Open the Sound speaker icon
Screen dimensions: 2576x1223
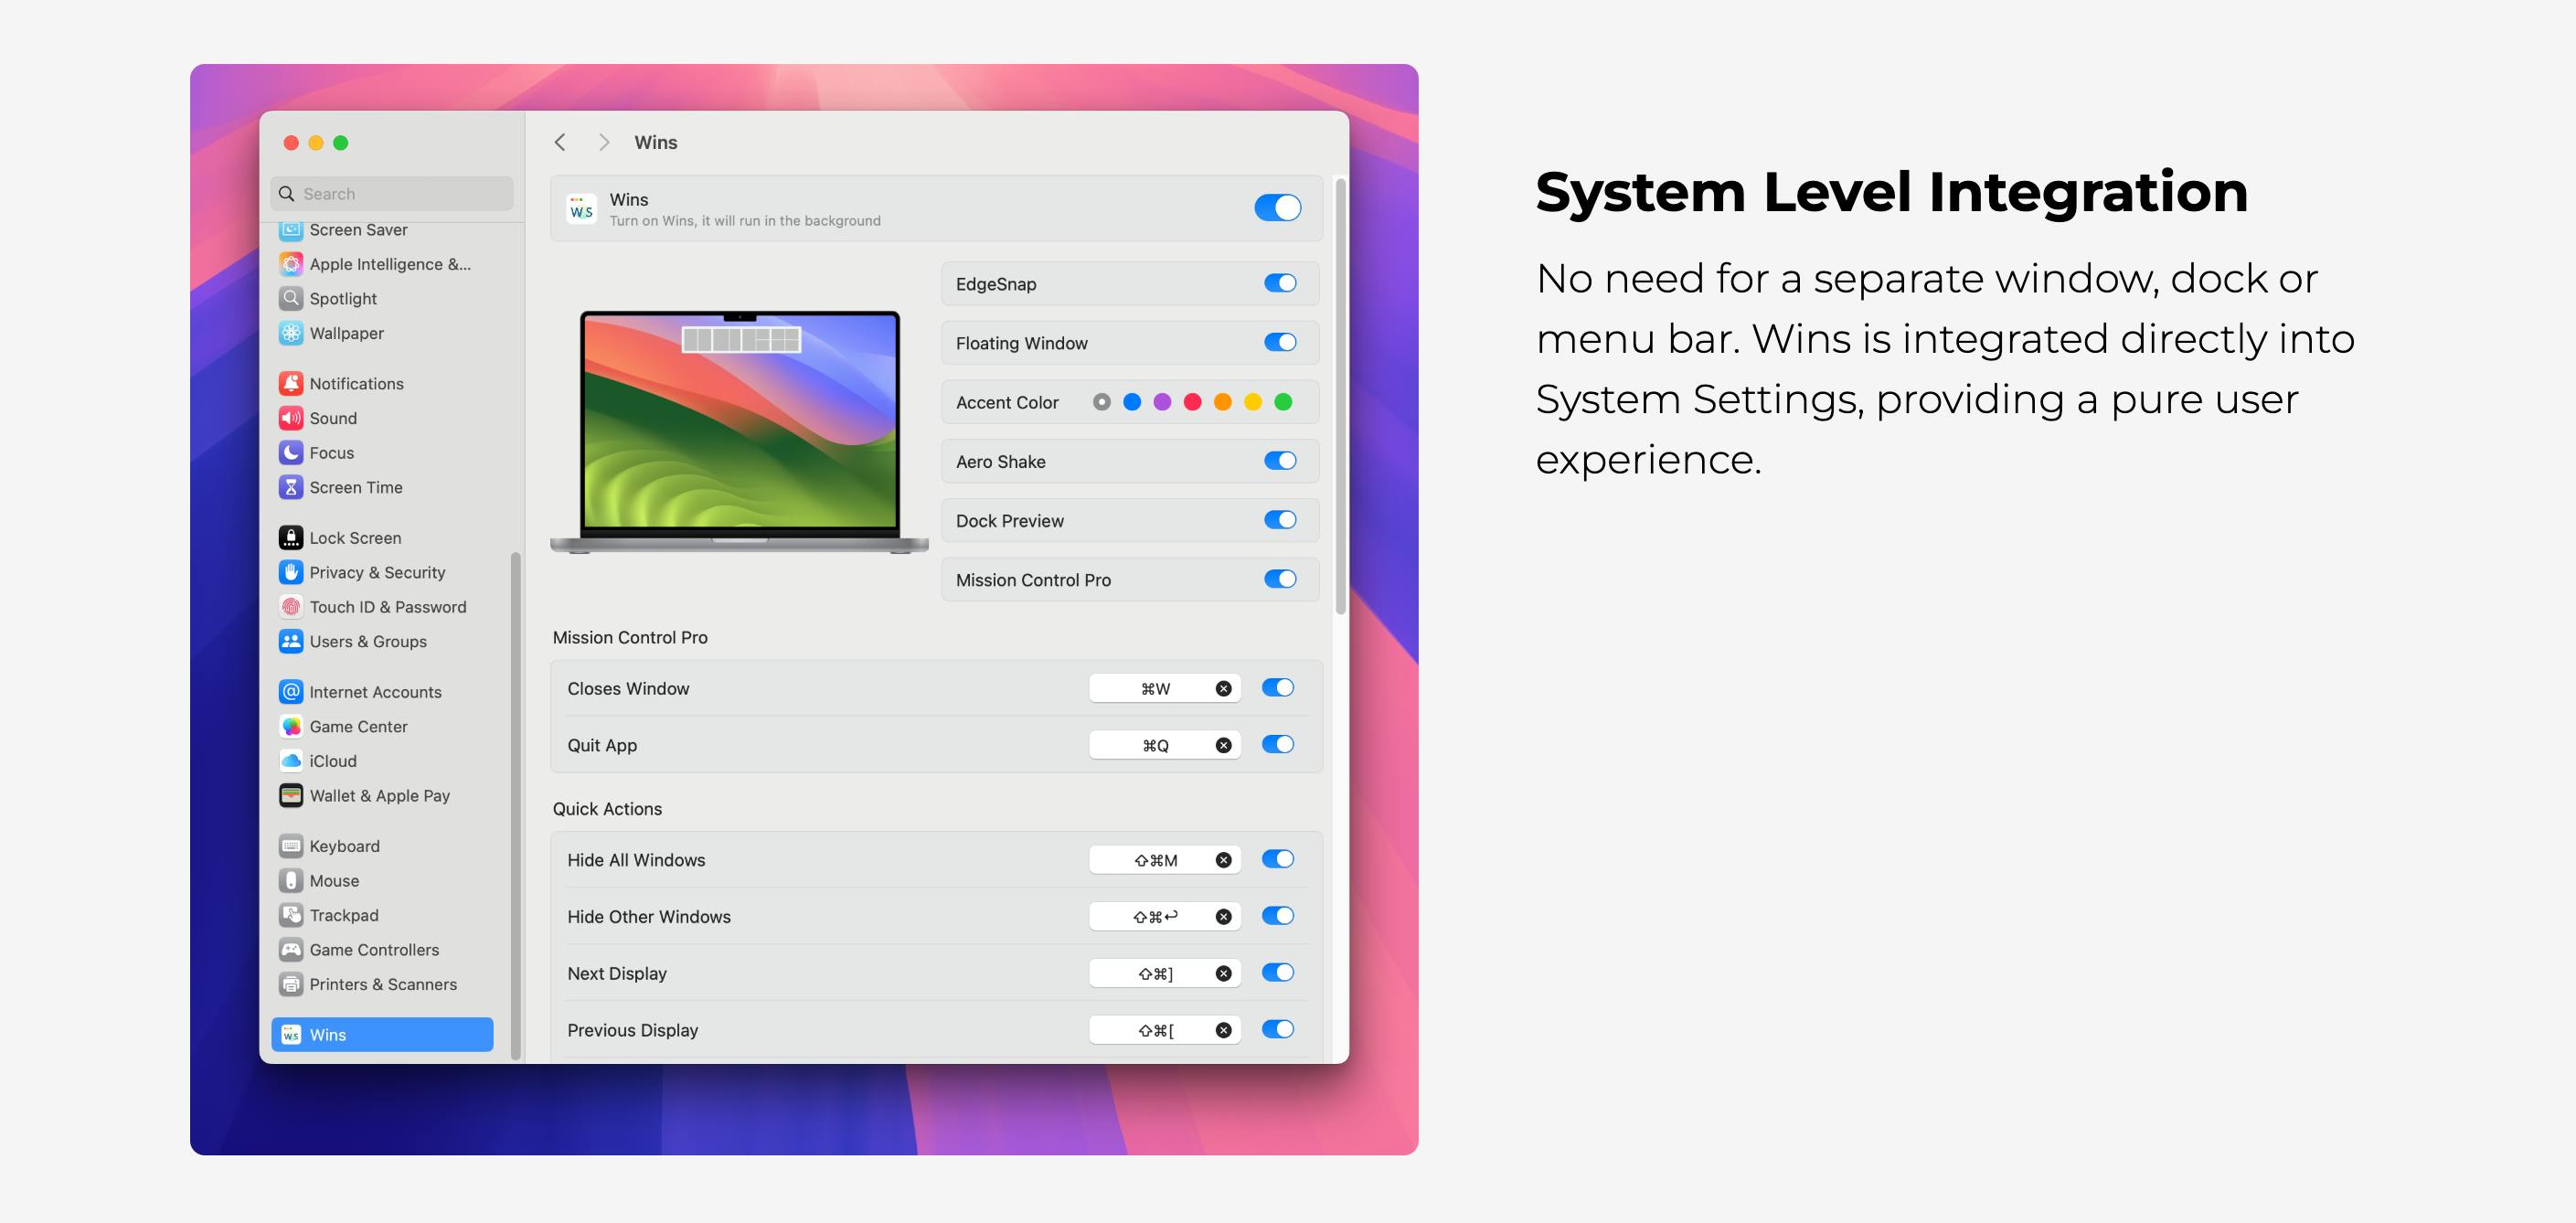pyautogui.click(x=291, y=418)
